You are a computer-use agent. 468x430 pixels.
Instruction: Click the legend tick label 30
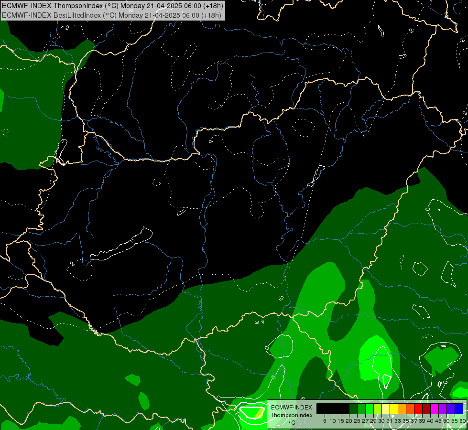(382, 421)
